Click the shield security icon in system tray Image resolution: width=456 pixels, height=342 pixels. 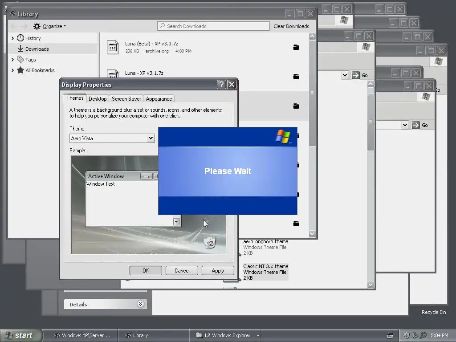pos(407,335)
